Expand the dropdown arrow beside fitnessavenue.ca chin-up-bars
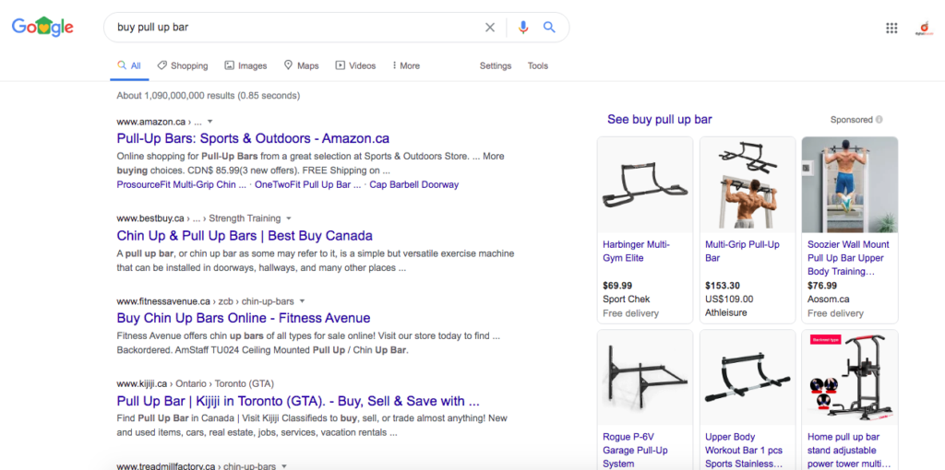Screen dimensions: 945x470 (x=302, y=301)
